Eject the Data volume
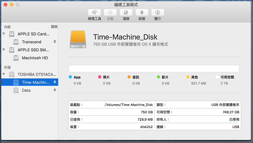Screen dimensions: 253x143 [x=55, y=90]
